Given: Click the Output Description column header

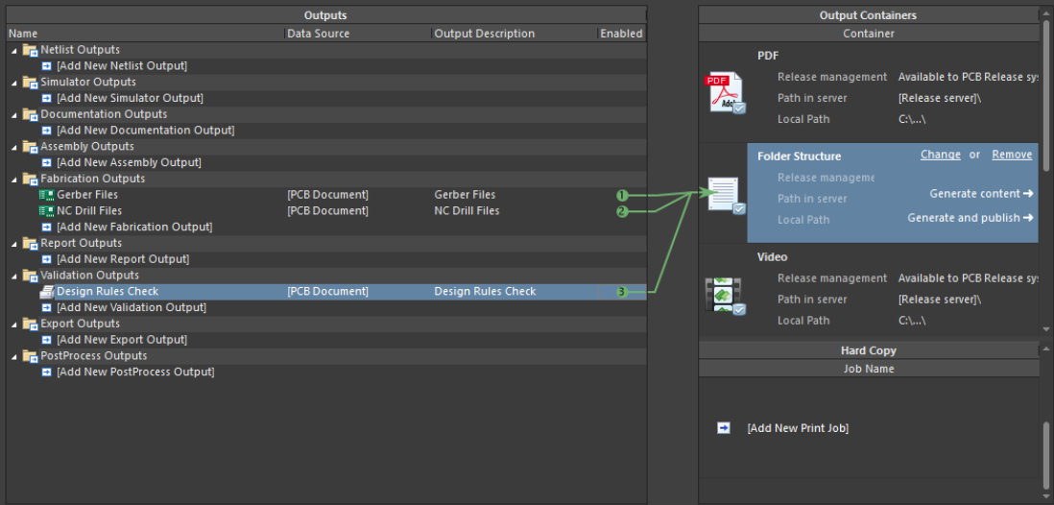Looking at the screenshot, I should point(484,34).
